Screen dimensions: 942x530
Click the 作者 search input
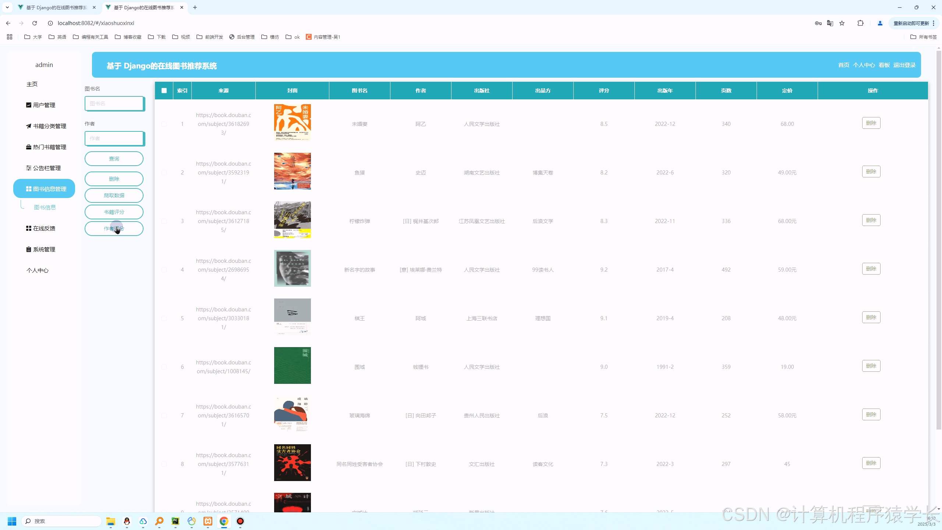(x=114, y=138)
